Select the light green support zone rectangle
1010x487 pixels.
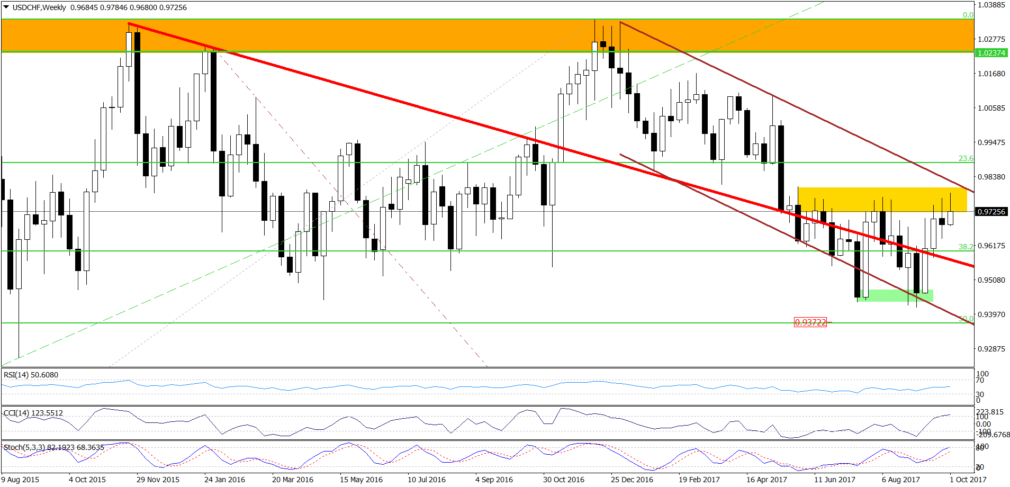tap(895, 295)
